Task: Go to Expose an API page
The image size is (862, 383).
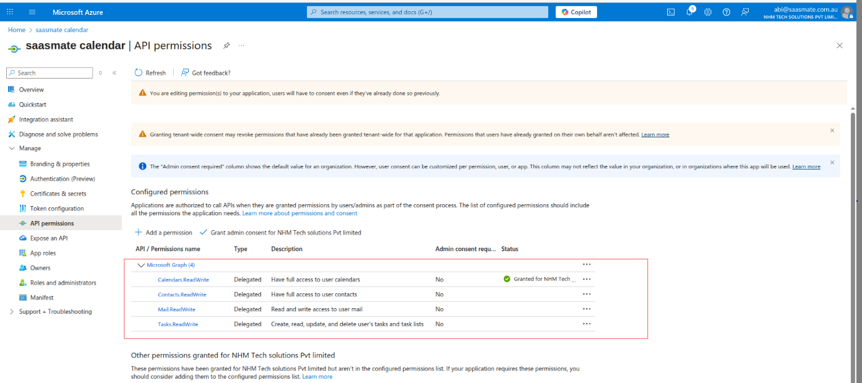Action: 49,238
